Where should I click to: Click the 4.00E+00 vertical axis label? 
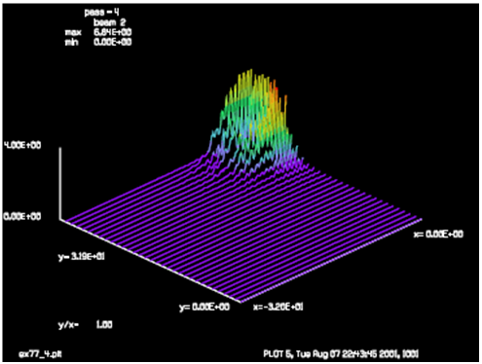click(22, 145)
